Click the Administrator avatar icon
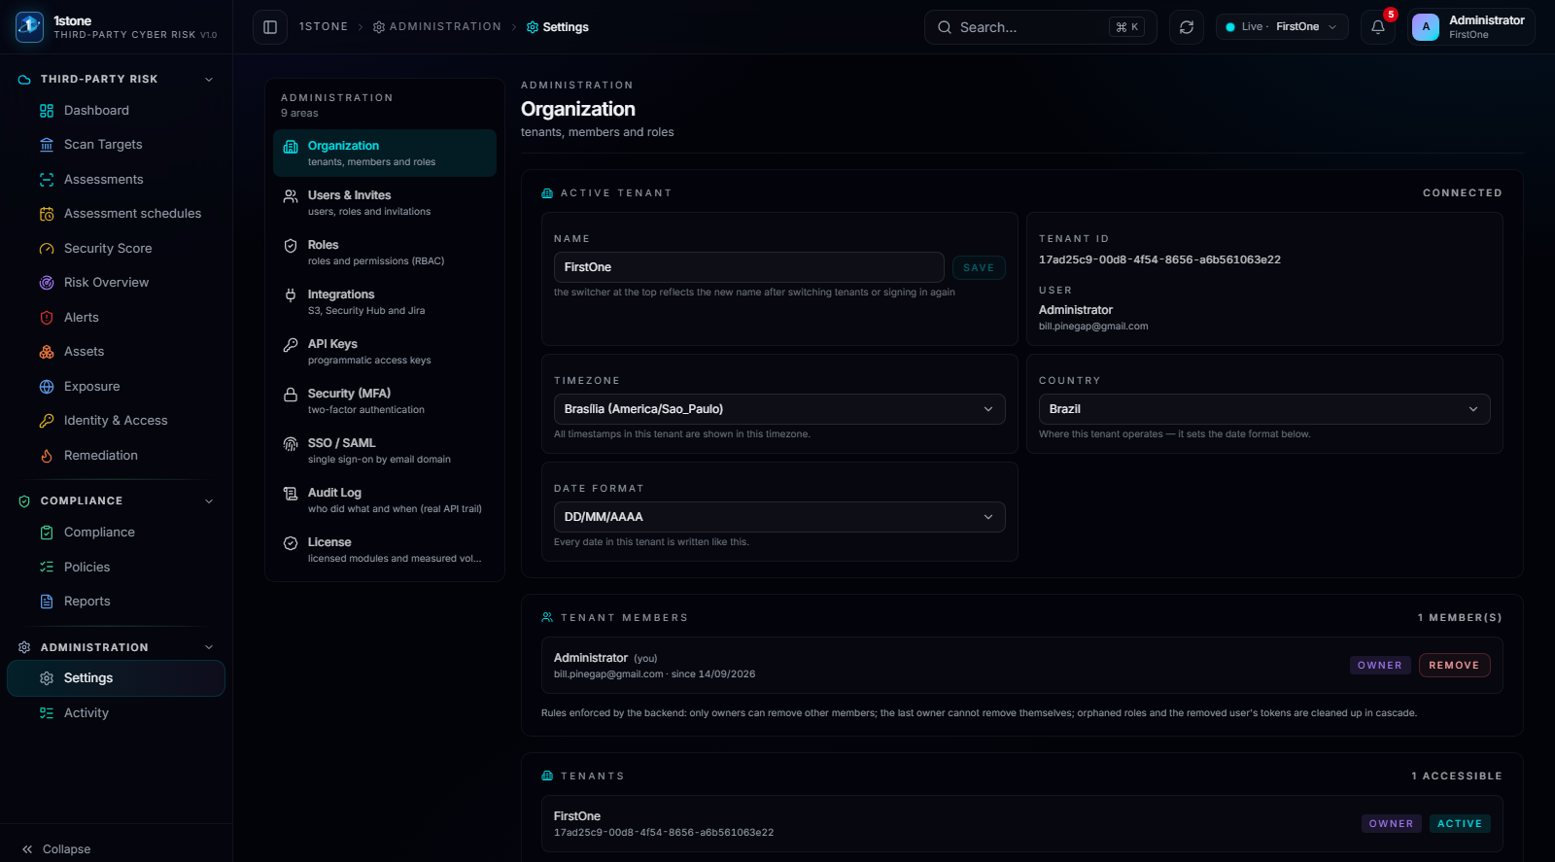Viewport: 1555px width, 862px height. tap(1426, 27)
